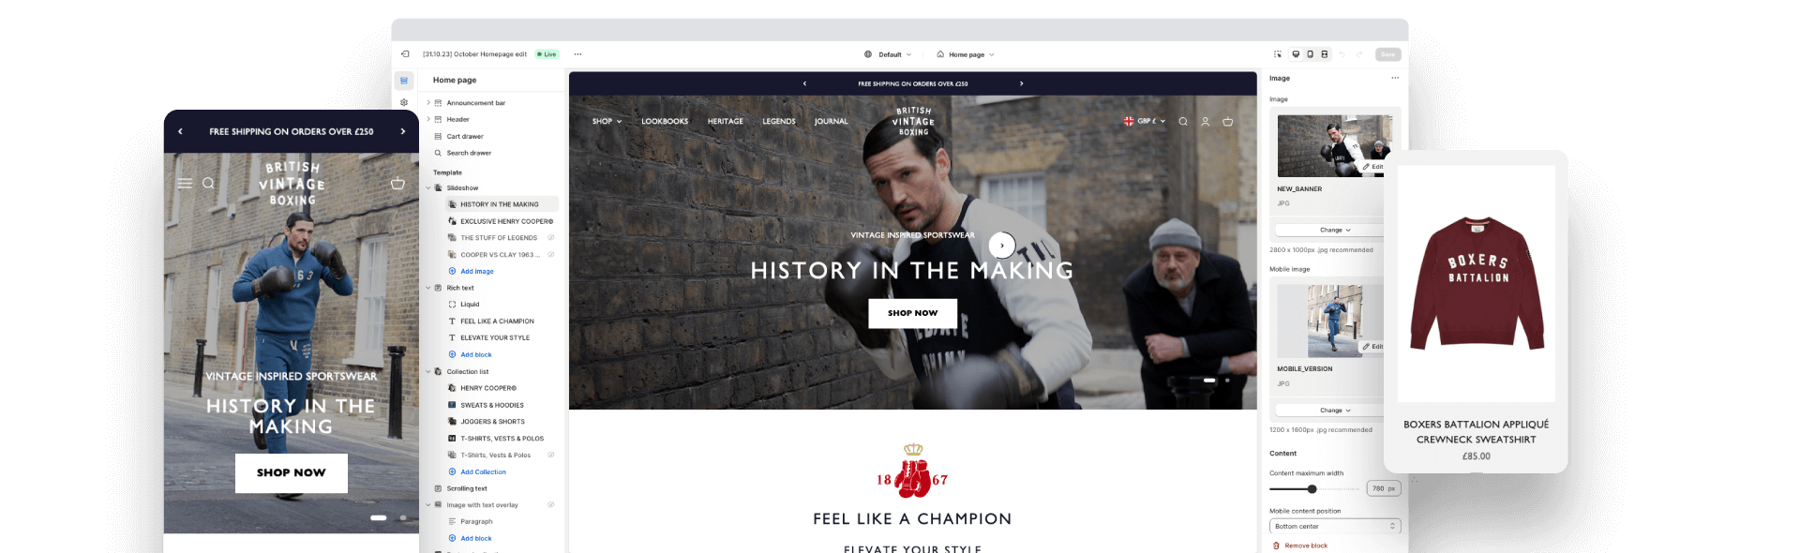
Task: Switch to mobile preview device icon
Action: pyautogui.click(x=1310, y=54)
